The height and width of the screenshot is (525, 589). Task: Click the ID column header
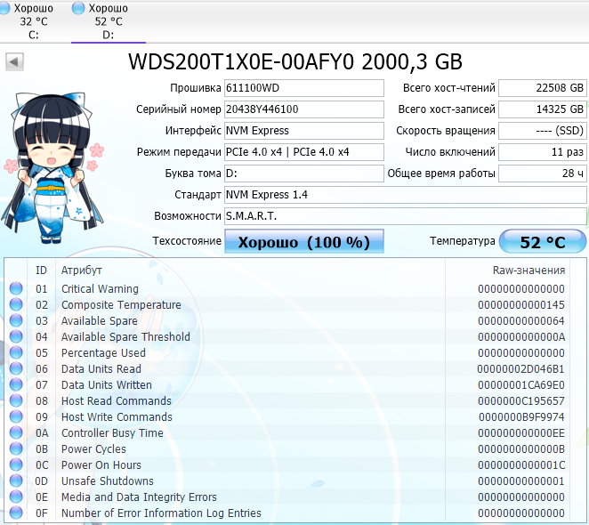pyautogui.click(x=41, y=271)
